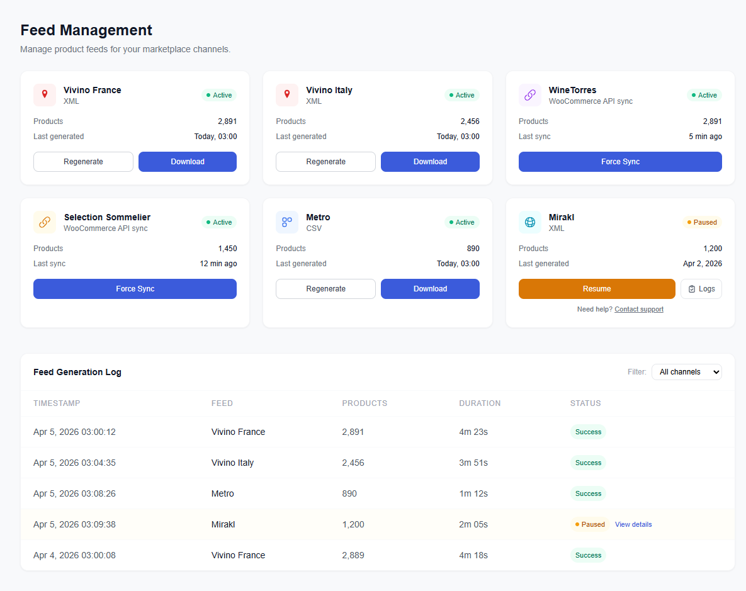Image resolution: width=746 pixels, height=591 pixels.
Task: Click the 2m 05s duration cell
Action: click(473, 524)
